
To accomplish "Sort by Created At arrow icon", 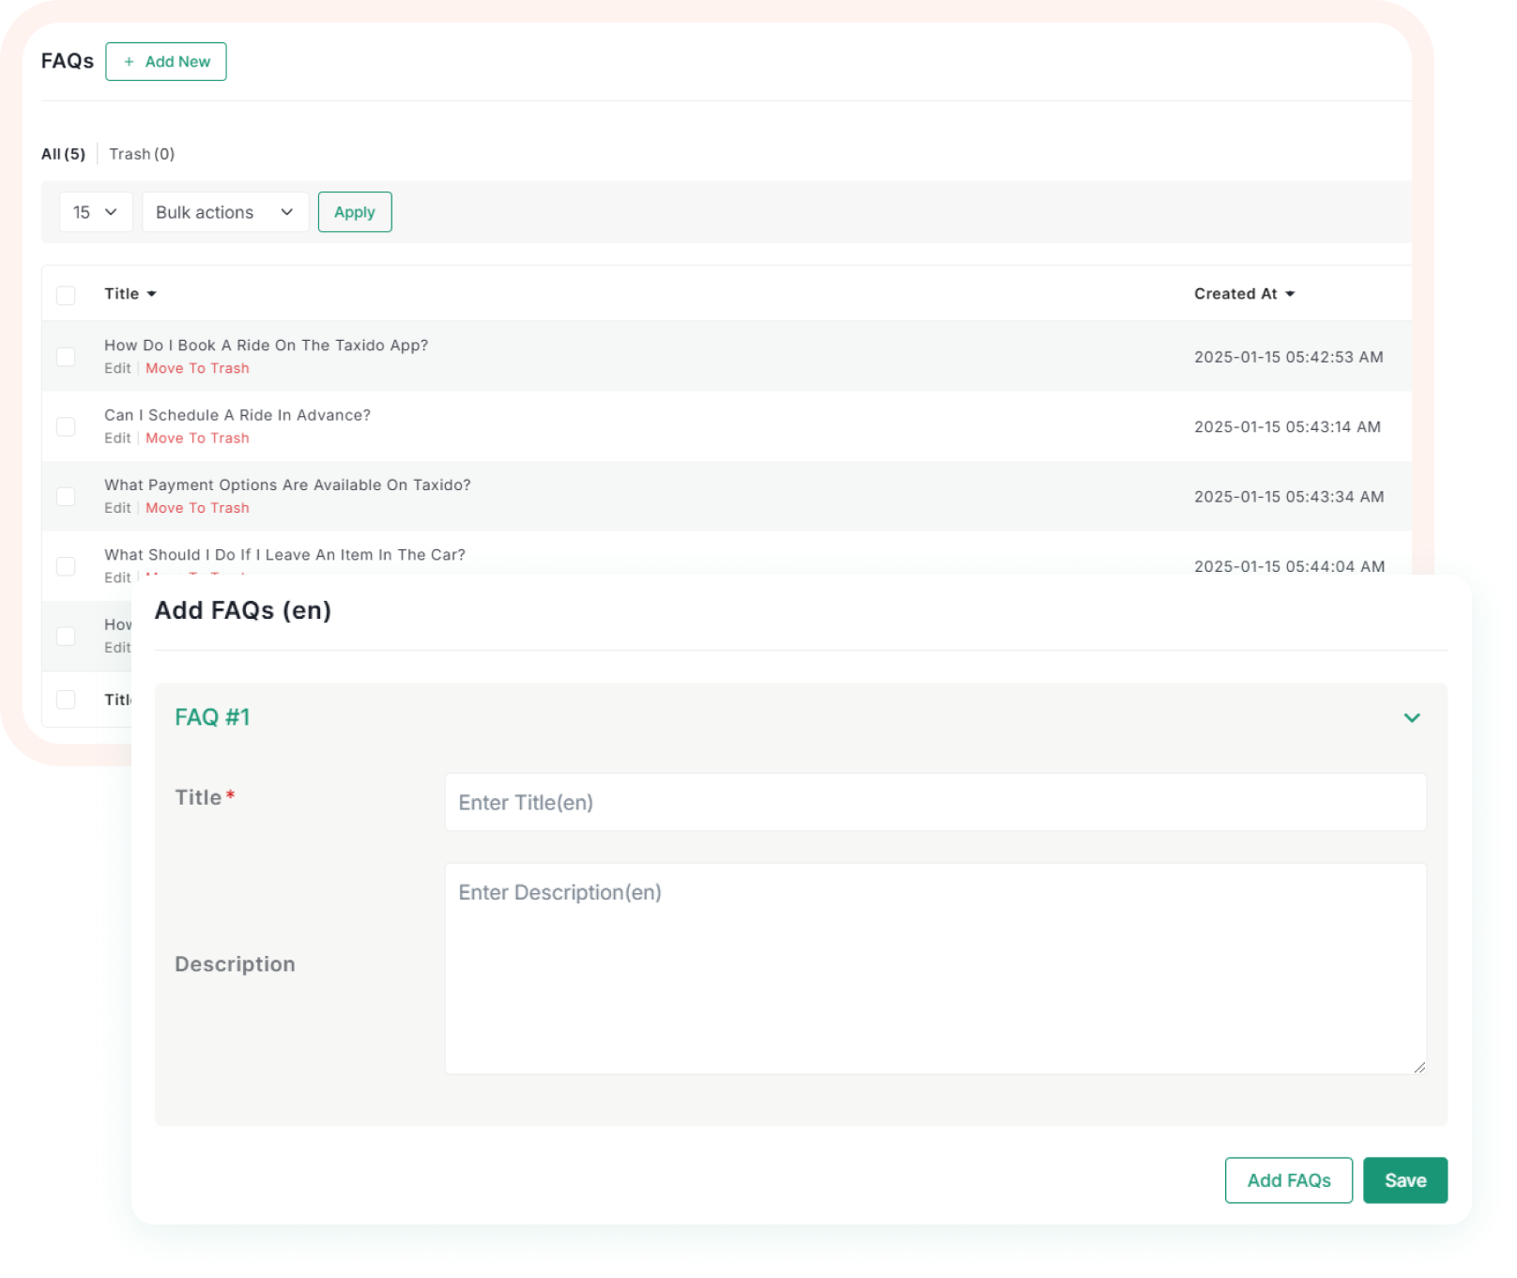I will 1290,295.
